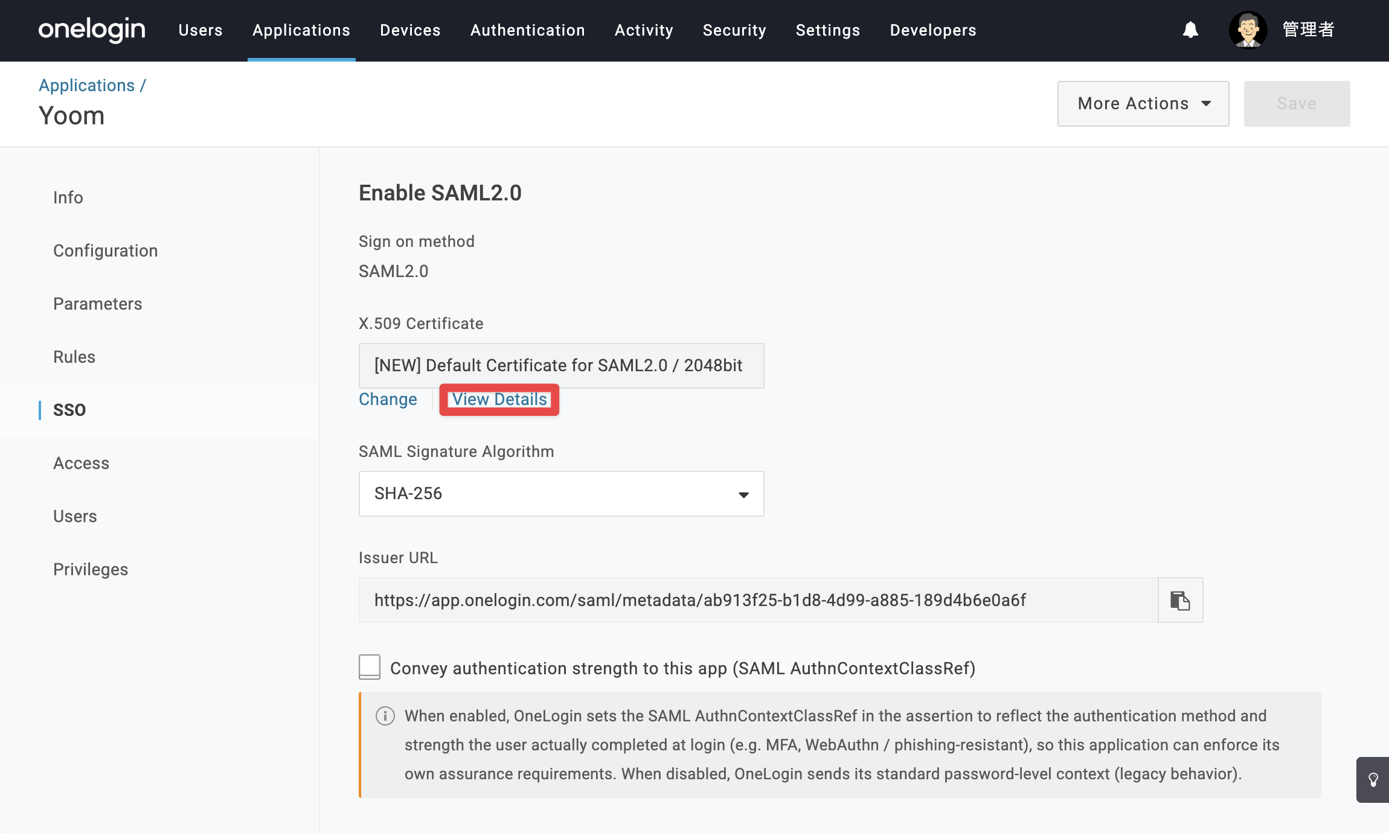Click the Save button
The image size is (1389, 833).
tap(1297, 104)
